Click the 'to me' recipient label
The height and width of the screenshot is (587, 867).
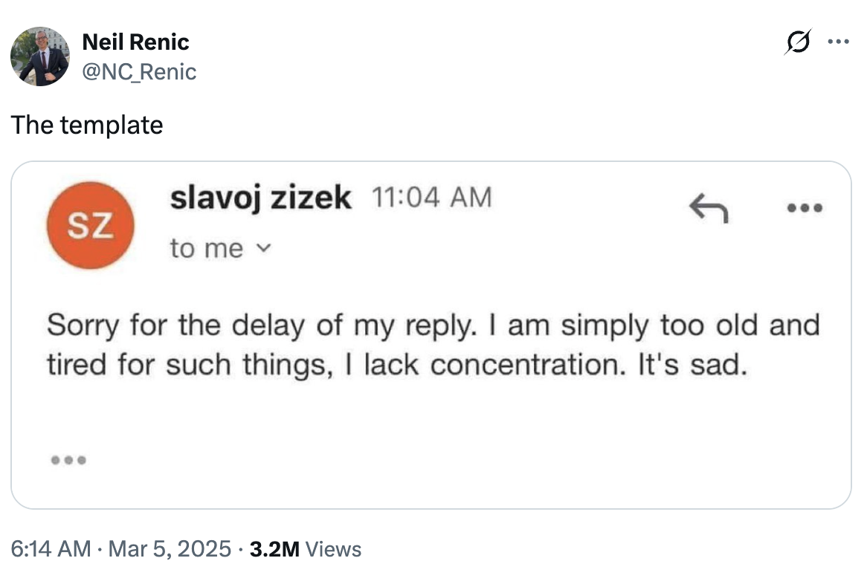(x=206, y=248)
